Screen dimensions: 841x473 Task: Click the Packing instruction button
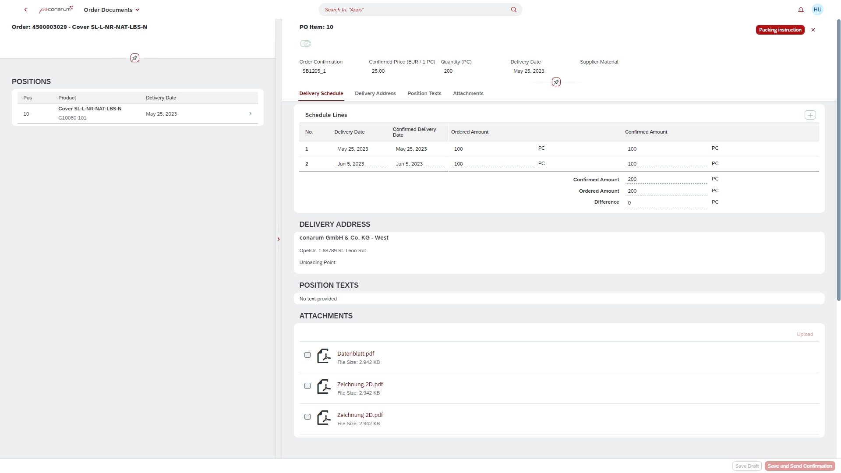(x=780, y=30)
